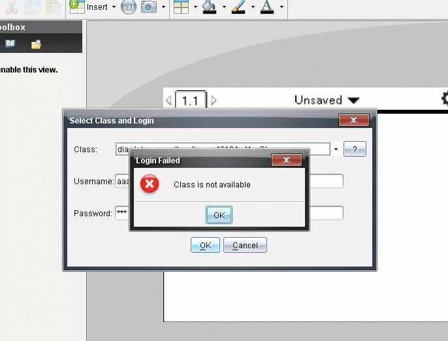Click the camera screen capture icon
This screenshot has width=448, height=341.
pyautogui.click(x=149, y=7)
